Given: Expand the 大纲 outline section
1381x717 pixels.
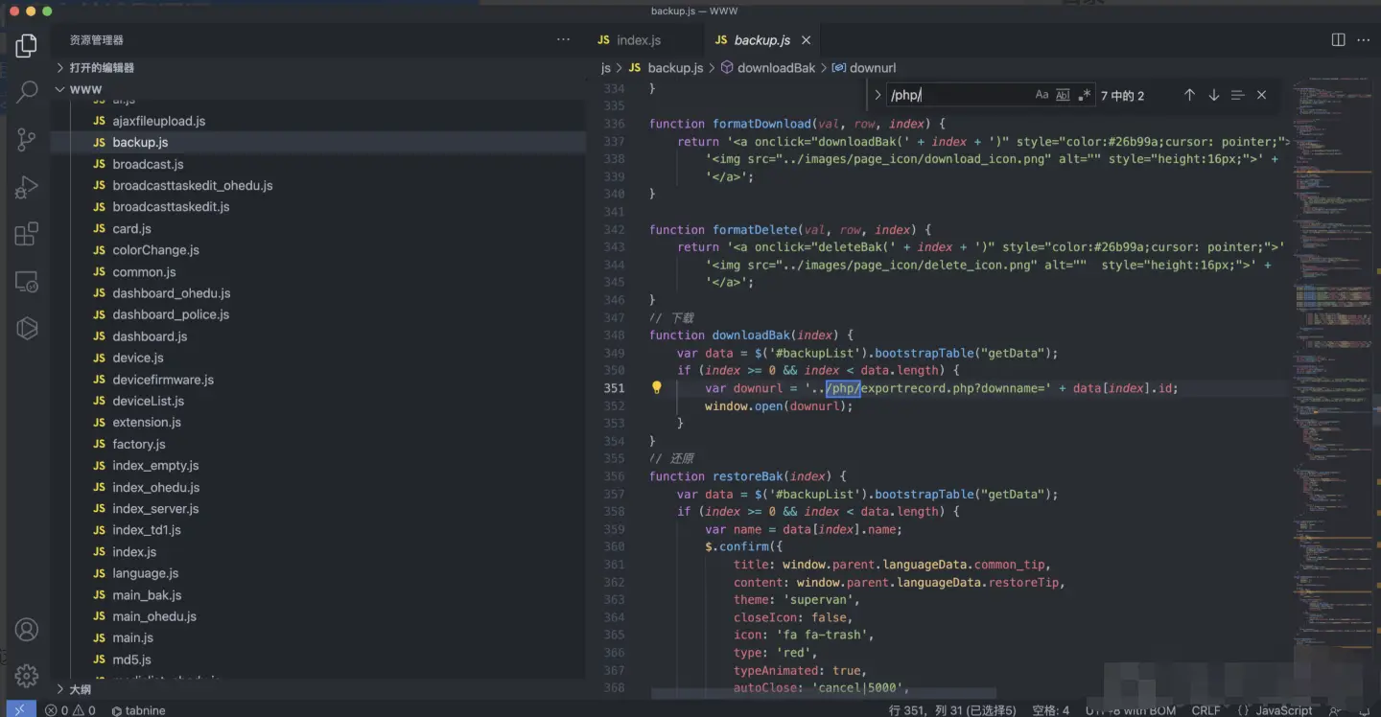Looking at the screenshot, I should pyautogui.click(x=317, y=689).
